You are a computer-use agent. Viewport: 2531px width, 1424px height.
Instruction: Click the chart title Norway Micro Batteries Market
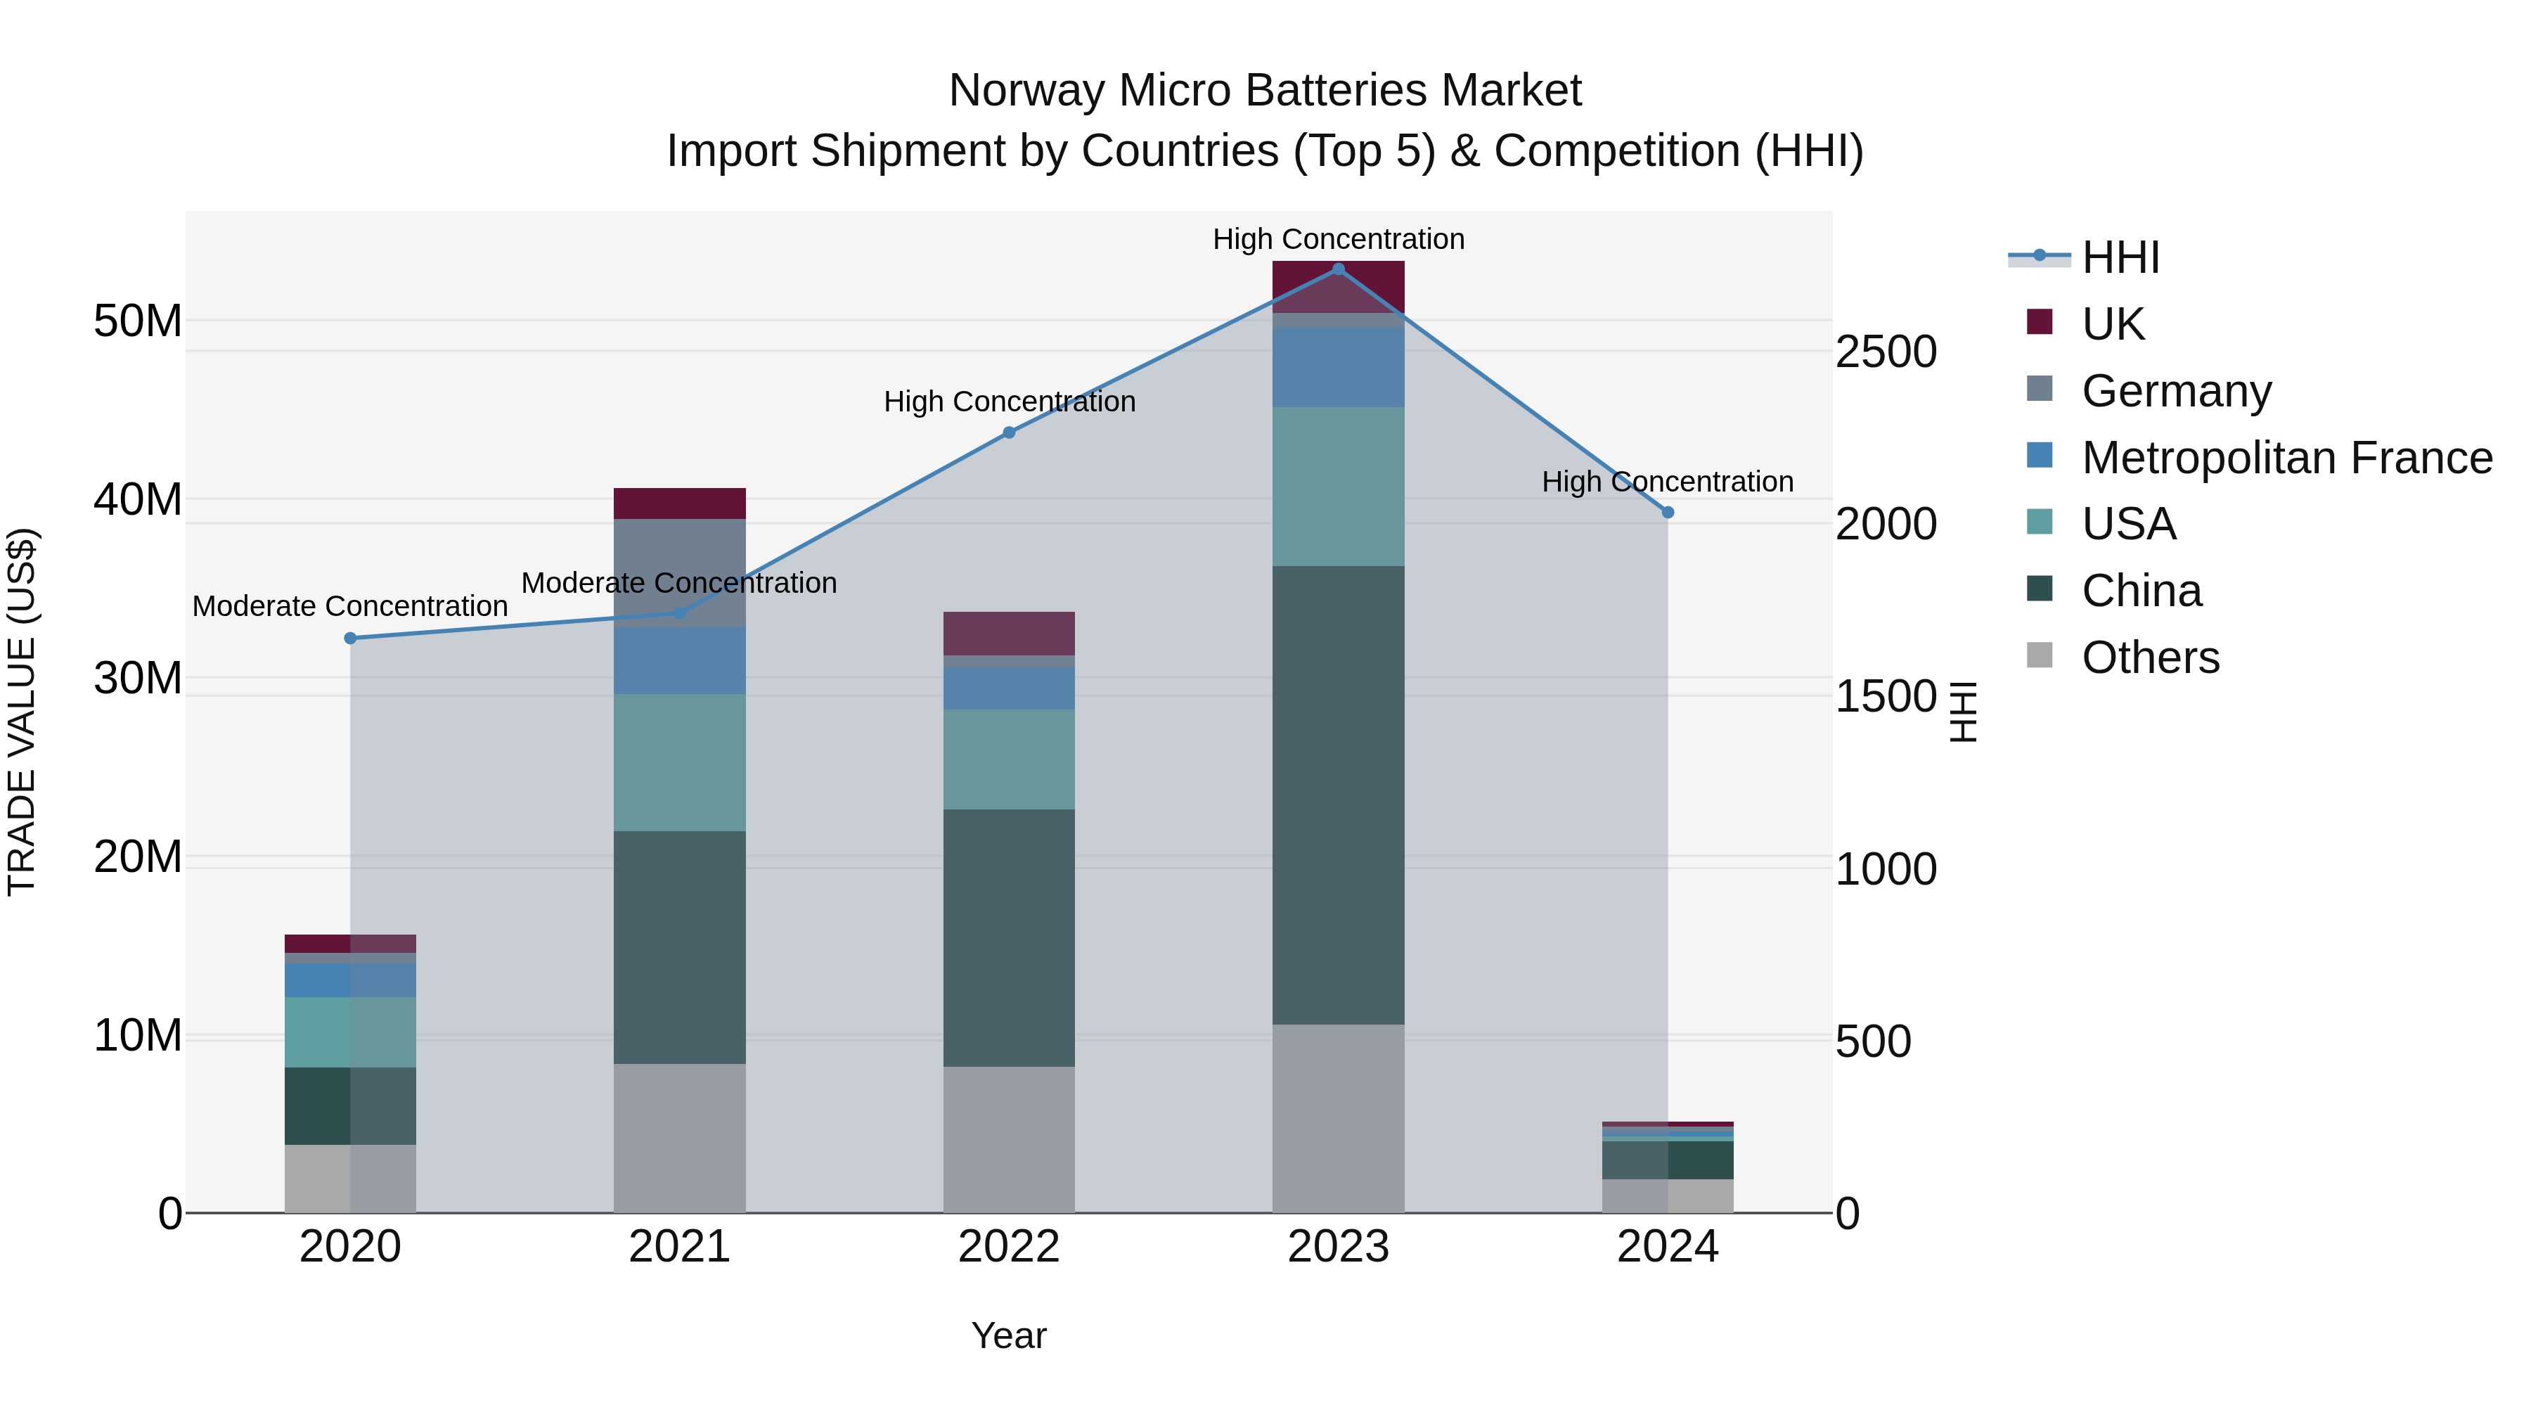(1265, 91)
